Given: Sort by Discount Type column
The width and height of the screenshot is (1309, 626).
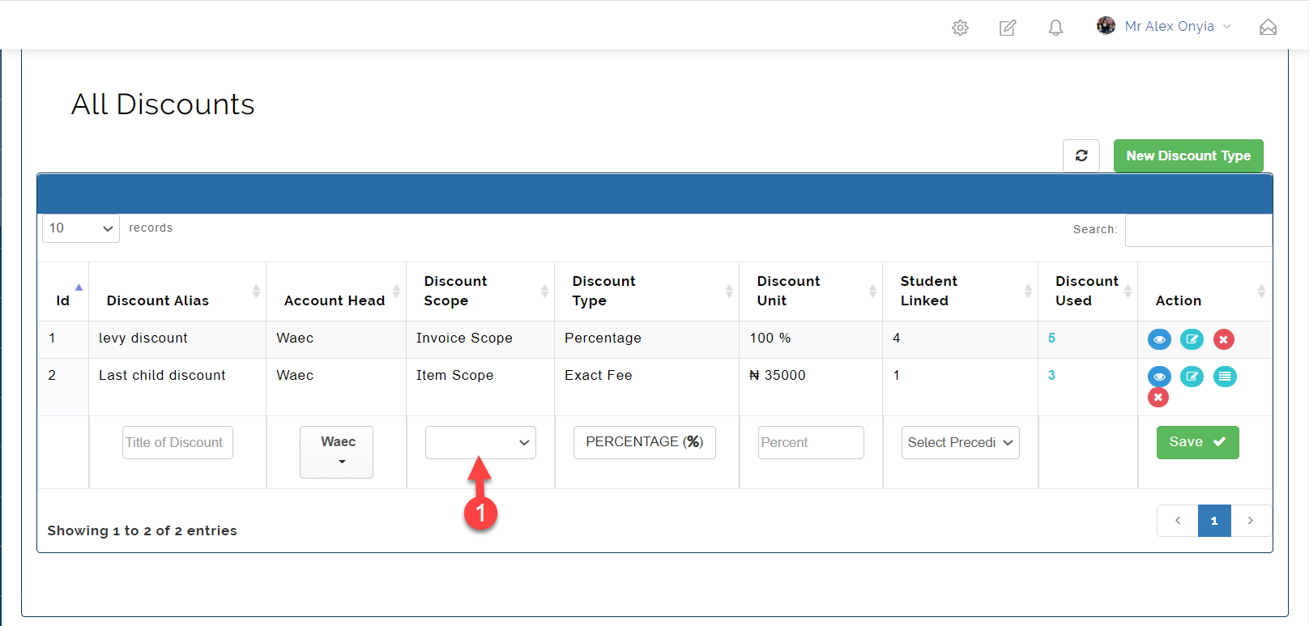Looking at the screenshot, I should point(646,292).
